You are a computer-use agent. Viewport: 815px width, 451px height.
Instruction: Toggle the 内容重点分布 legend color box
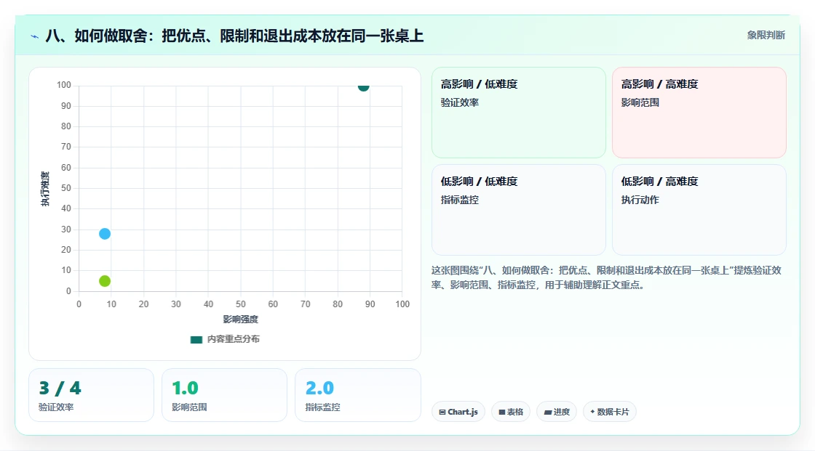196,339
